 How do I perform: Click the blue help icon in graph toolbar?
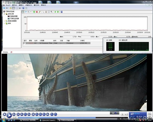62,12
